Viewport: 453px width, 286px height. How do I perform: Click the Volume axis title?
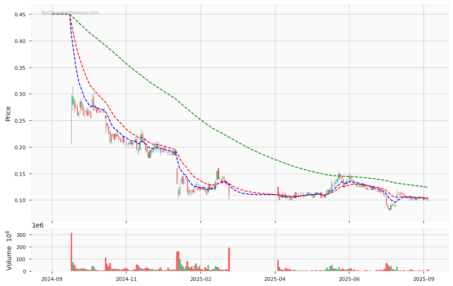tap(9, 250)
